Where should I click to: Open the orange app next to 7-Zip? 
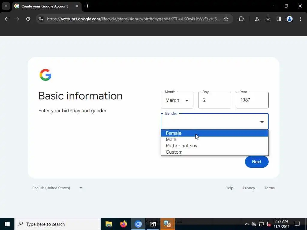tap(167, 224)
